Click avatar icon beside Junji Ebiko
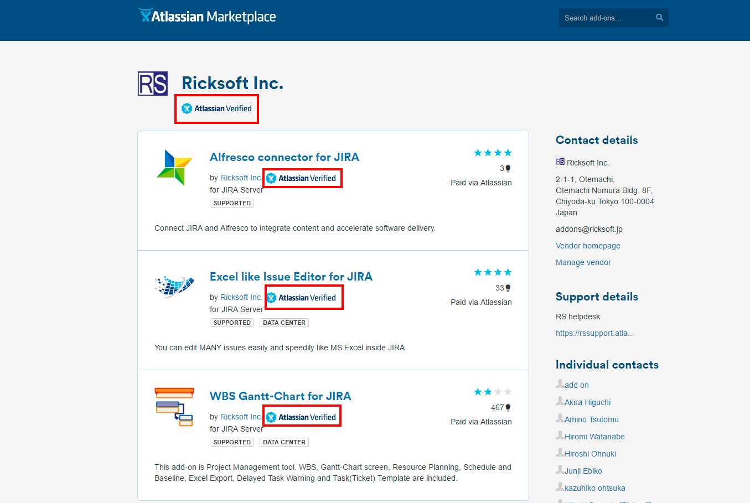The image size is (750, 503). [560, 469]
